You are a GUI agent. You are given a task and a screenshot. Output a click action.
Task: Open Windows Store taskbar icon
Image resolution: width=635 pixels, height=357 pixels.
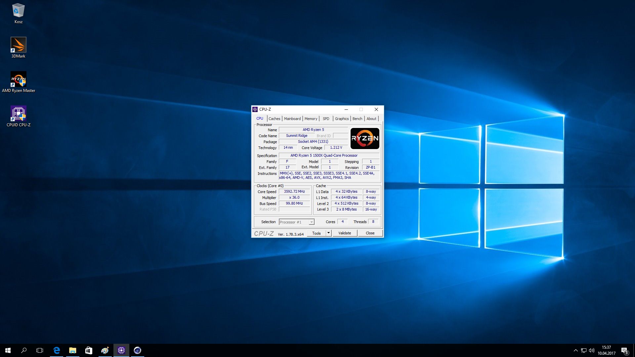[x=89, y=350]
